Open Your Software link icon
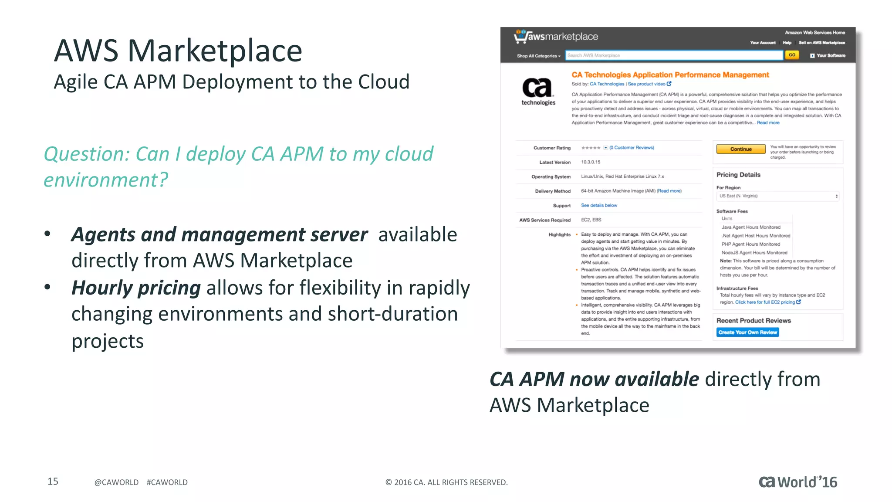Viewport: 892px width, 502px height. (x=812, y=56)
